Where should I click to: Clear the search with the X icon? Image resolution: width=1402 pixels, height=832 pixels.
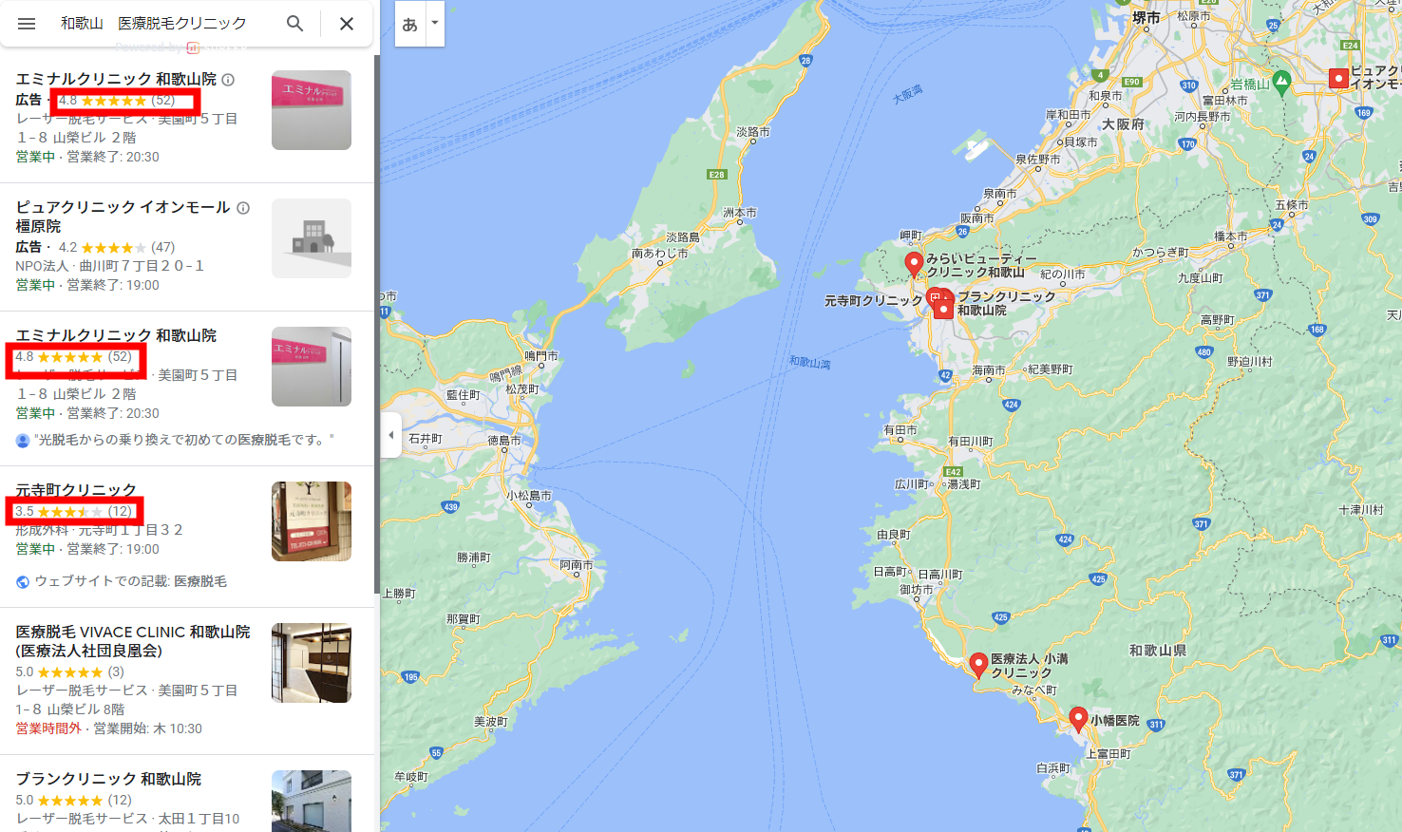click(347, 24)
